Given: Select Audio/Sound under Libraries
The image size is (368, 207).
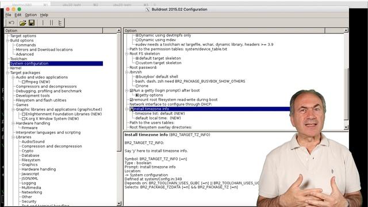Looking at the screenshot, I should tap(33, 142).
